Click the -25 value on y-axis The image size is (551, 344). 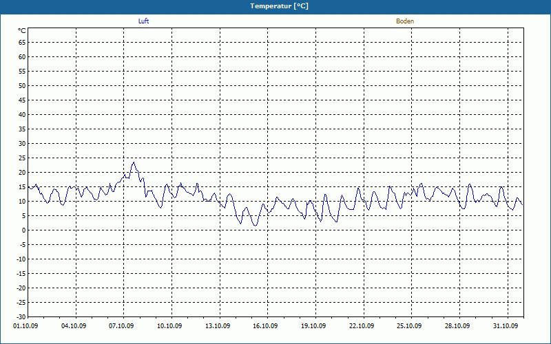(x=21, y=302)
